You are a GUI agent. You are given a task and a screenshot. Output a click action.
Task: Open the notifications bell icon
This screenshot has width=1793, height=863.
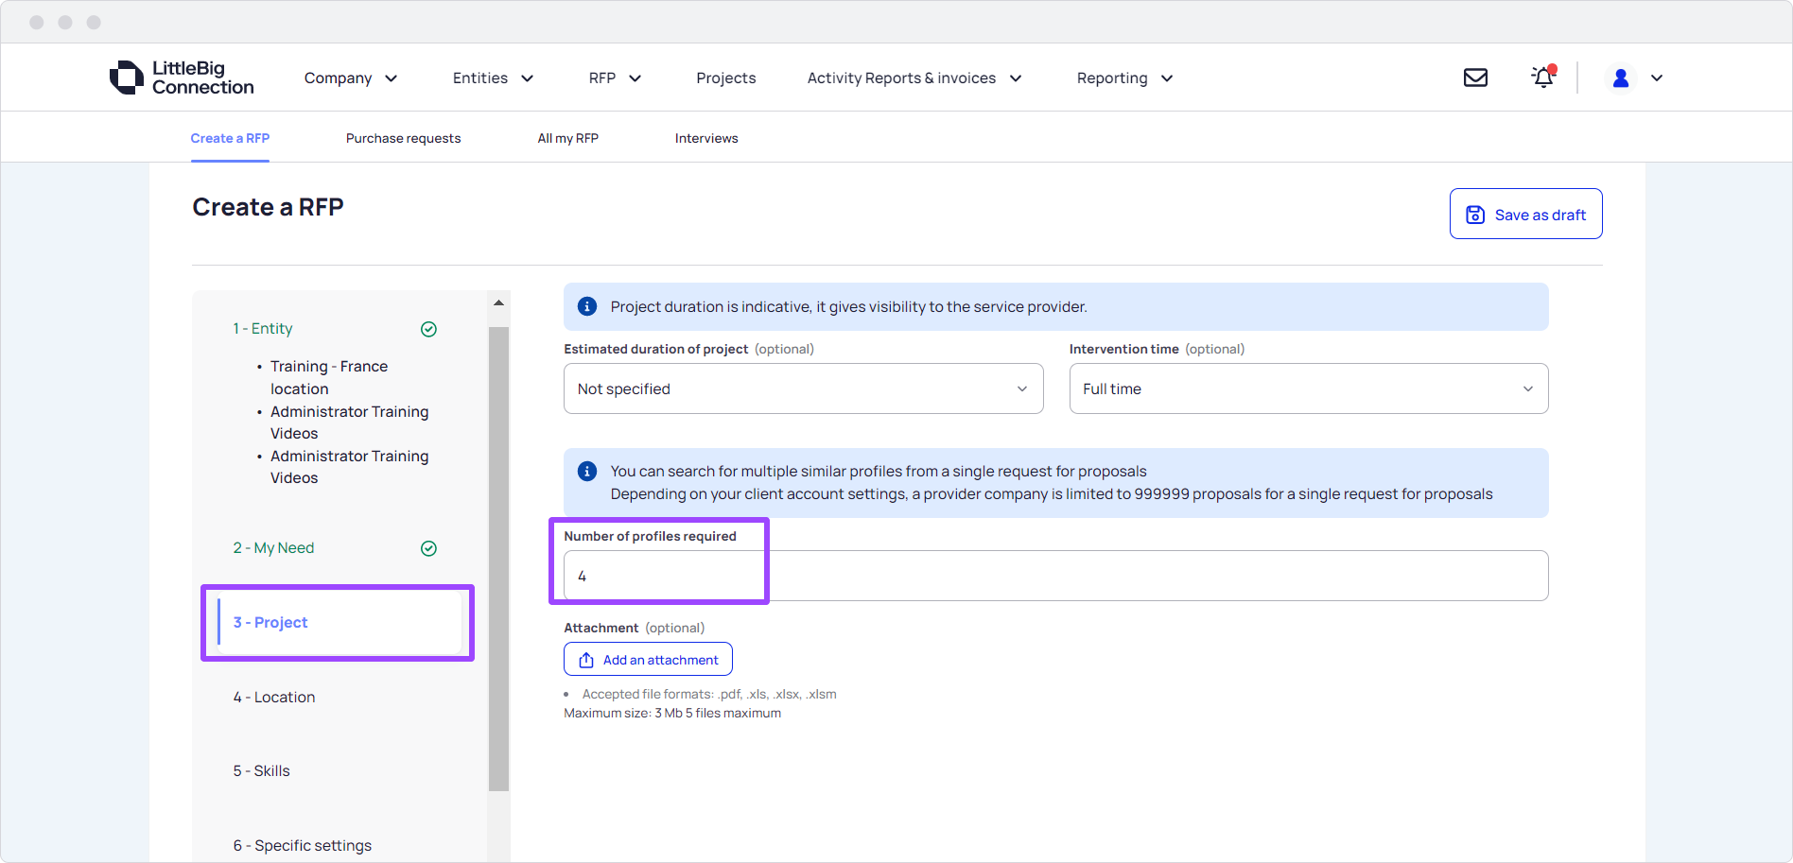tap(1543, 77)
